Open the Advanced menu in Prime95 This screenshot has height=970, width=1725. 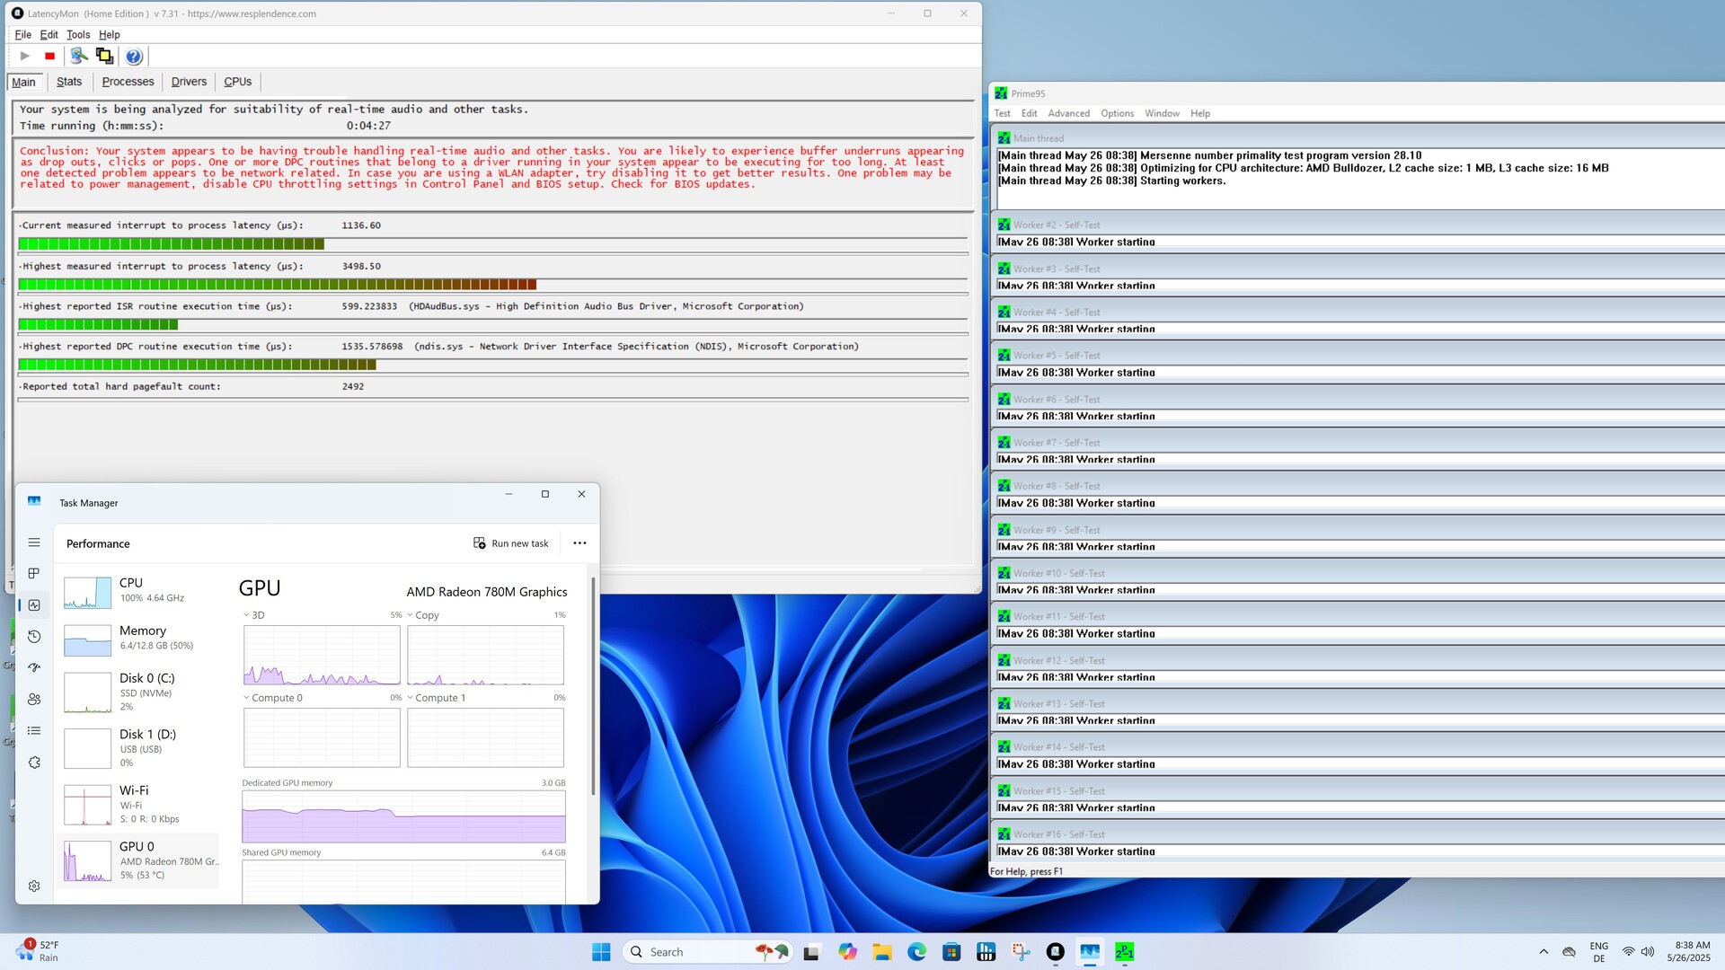coord(1068,114)
